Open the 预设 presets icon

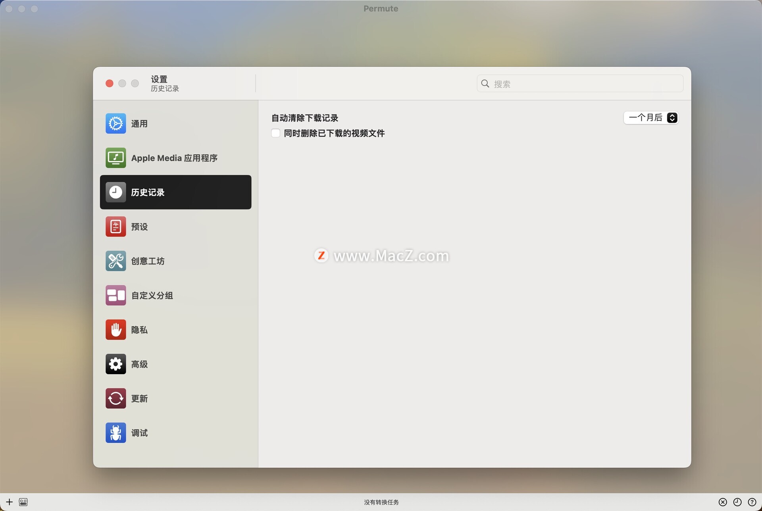[115, 227]
